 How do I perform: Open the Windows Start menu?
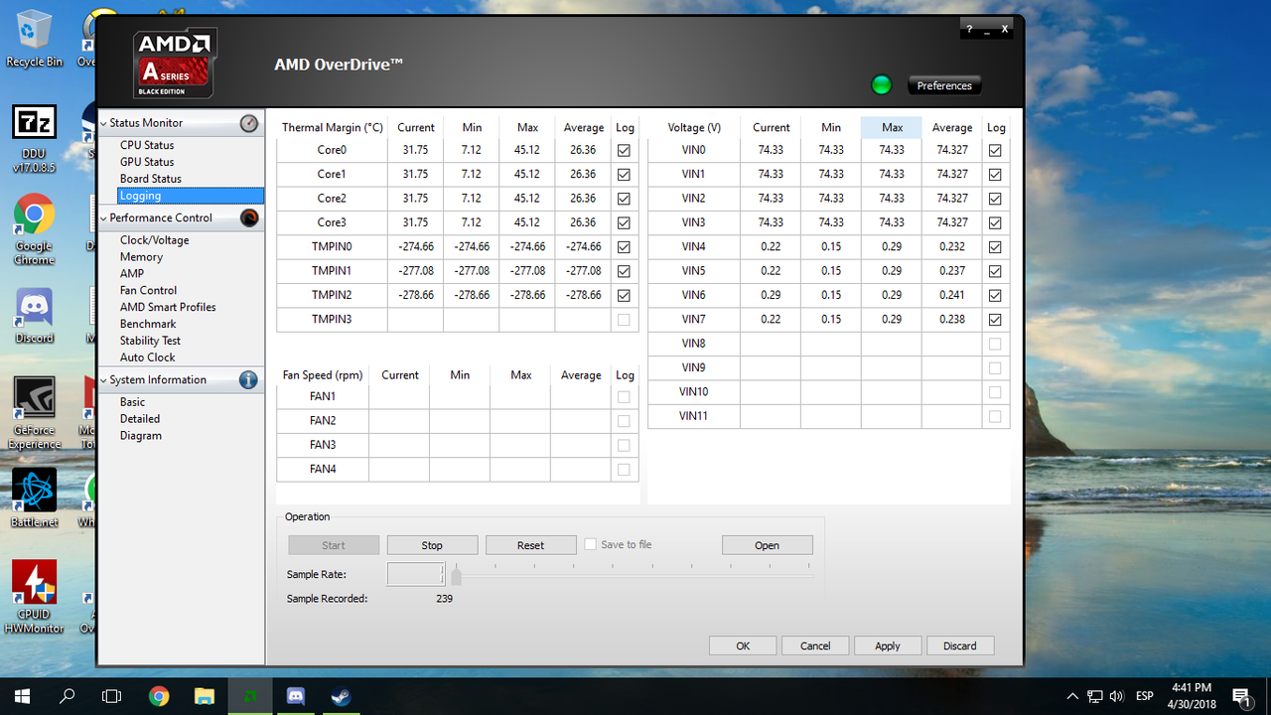coord(23,696)
